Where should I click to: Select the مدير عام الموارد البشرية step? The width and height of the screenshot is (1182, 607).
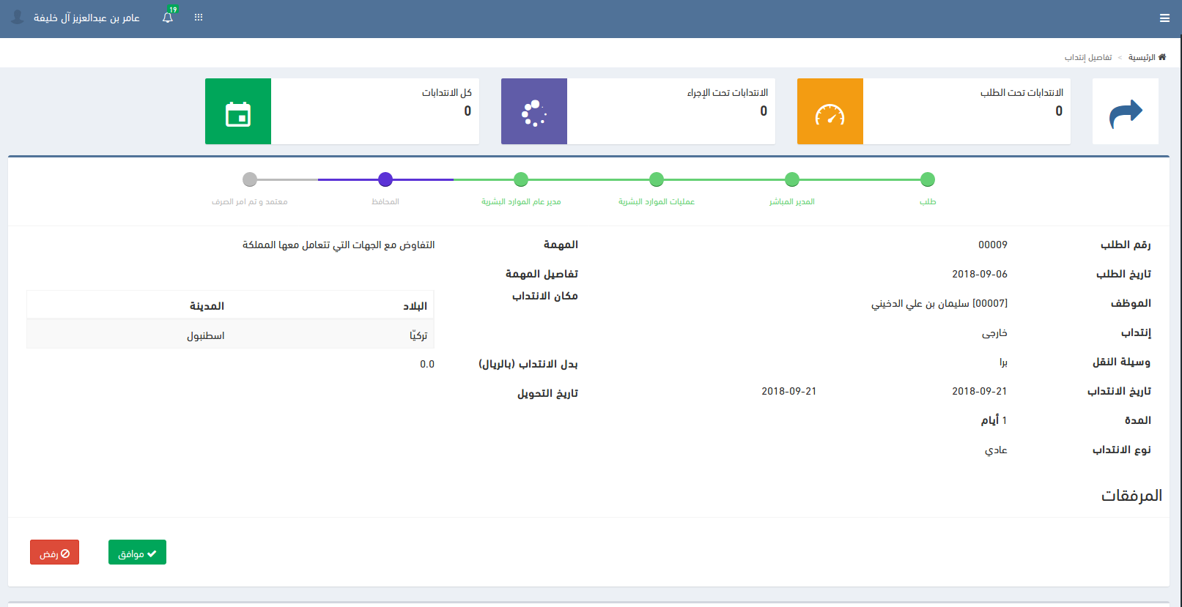[x=521, y=179]
